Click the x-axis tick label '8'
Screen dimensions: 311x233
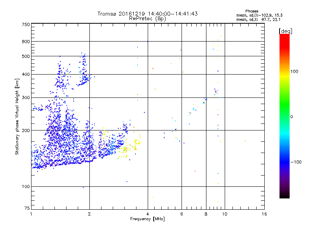coord(206,214)
